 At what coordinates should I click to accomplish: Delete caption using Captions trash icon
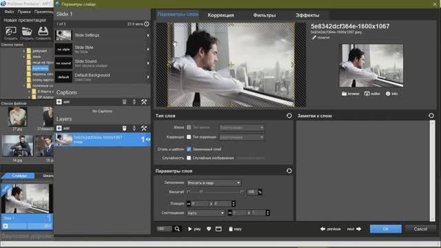124,102
